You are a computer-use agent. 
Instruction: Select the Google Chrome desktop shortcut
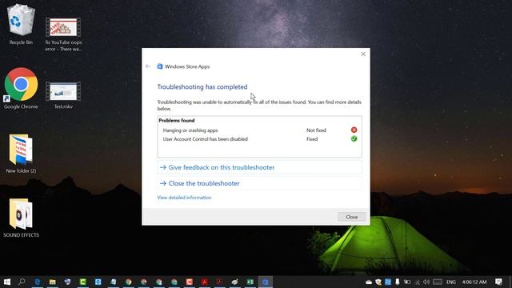pos(21,88)
